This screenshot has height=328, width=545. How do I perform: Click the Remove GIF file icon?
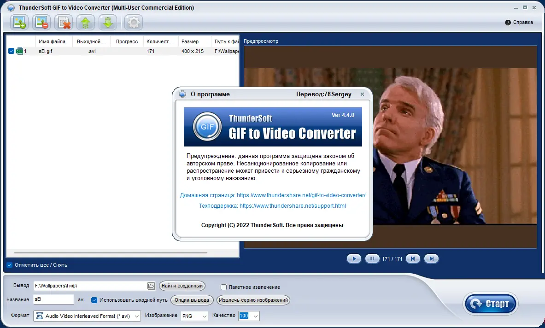coord(41,22)
